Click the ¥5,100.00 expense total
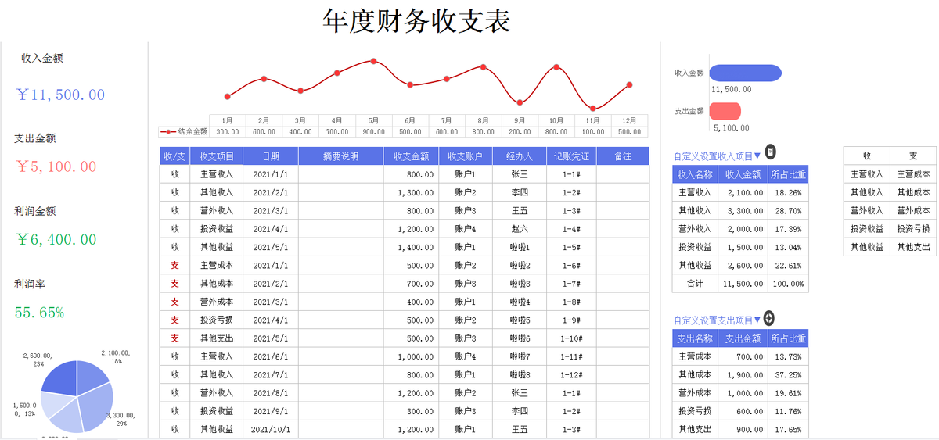Viewport: 939px width, 440px height. click(x=56, y=166)
